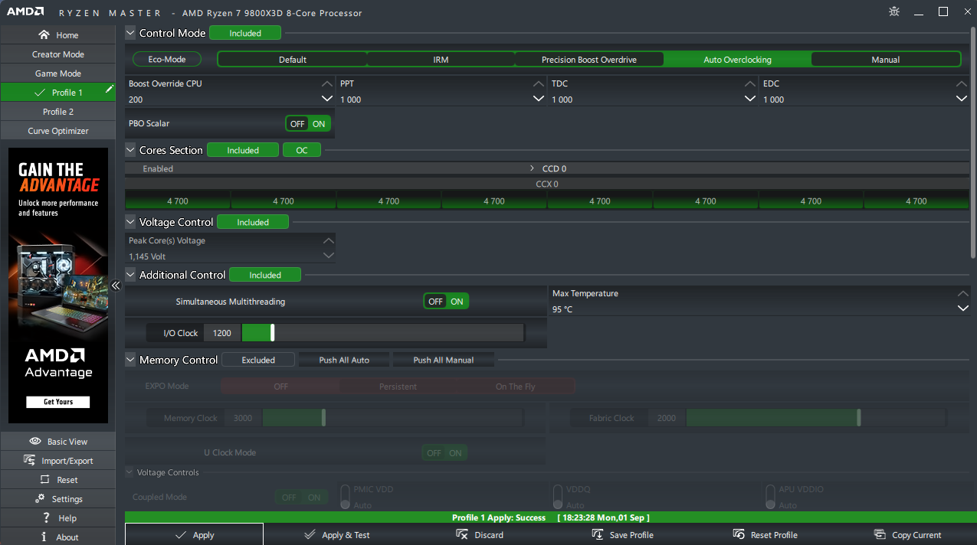Image resolution: width=977 pixels, height=545 pixels.
Task: Click the pencil icon to rename Profile 1
Action: point(110,90)
